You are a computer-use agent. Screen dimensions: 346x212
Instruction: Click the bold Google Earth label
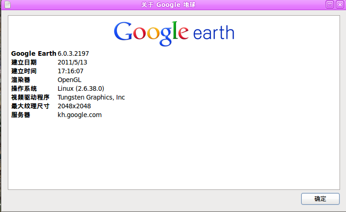point(34,53)
